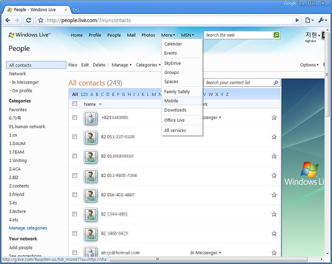The image size is (332, 264).
Task: Click New contact button
Action: point(73,65)
